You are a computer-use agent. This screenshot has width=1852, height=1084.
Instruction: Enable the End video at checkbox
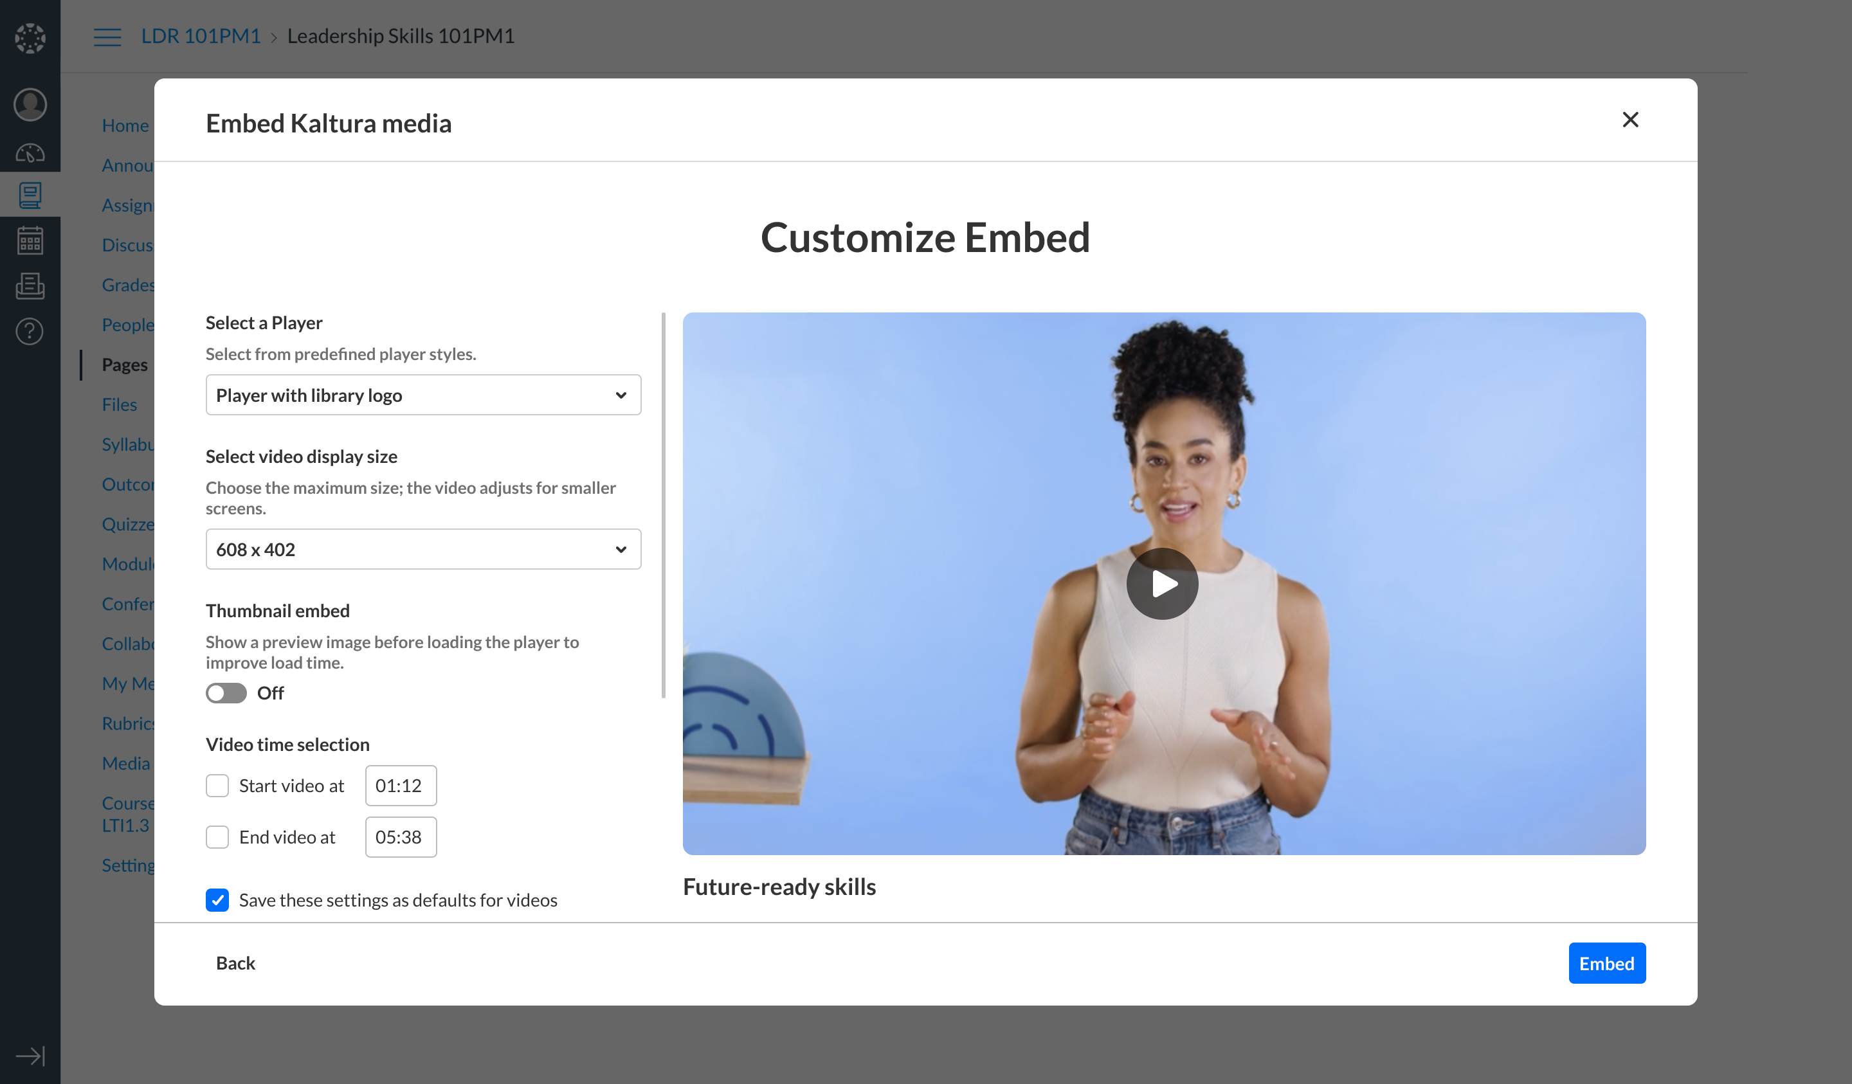click(217, 837)
